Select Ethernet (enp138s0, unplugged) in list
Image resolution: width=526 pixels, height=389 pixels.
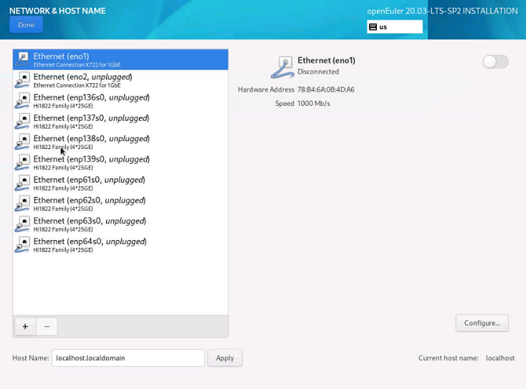pos(91,142)
